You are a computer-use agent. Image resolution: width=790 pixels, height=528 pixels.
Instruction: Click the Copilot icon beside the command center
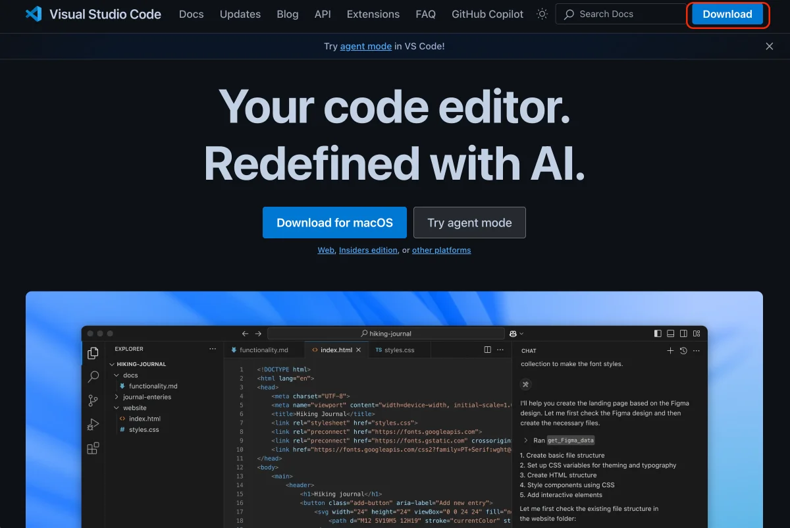[513, 334]
